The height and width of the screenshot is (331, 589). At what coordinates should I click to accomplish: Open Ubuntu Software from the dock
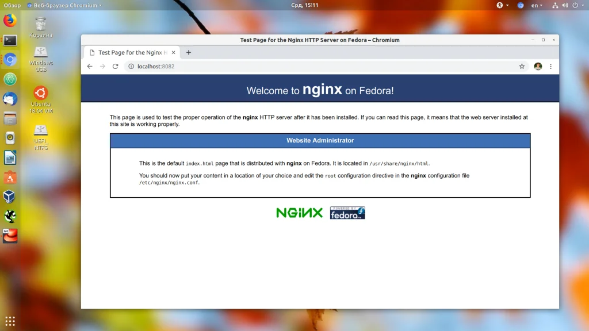tap(10, 178)
